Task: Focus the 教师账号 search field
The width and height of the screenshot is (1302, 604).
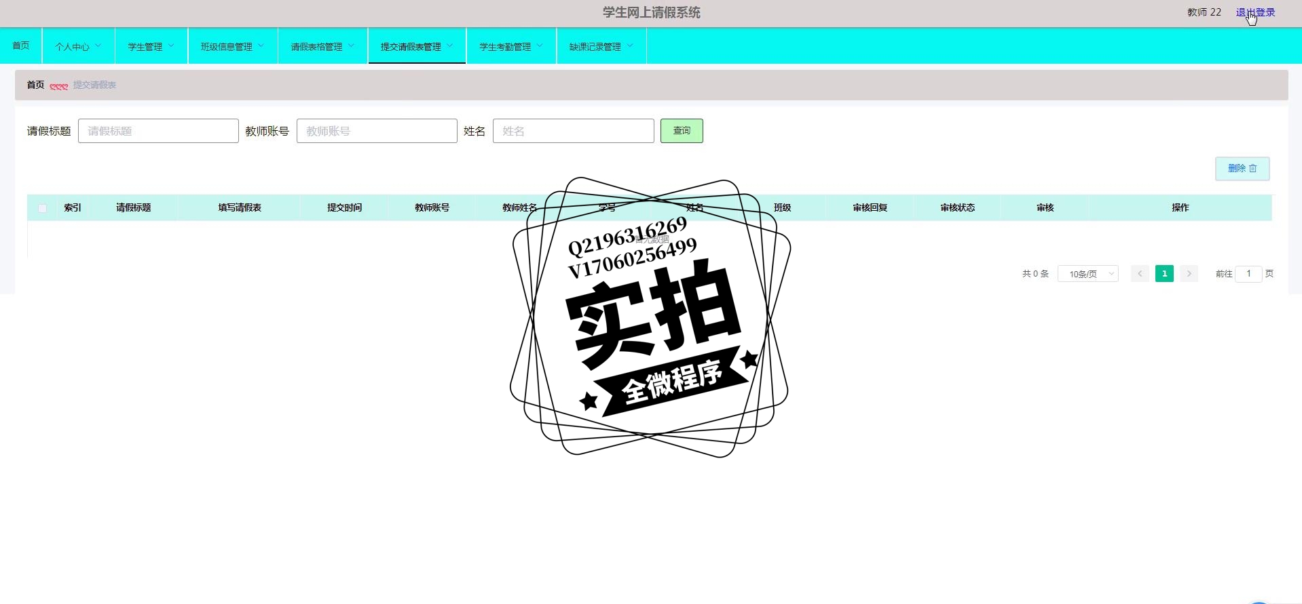Action: [x=377, y=131]
